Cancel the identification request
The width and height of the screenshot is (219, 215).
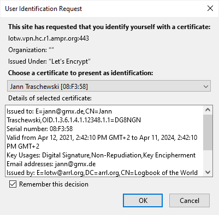(x=190, y=200)
